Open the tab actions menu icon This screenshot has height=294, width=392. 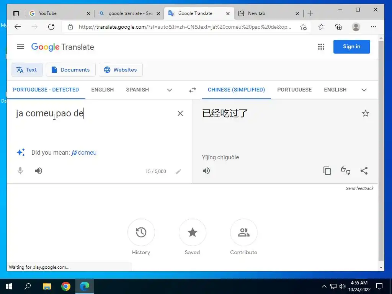pos(16,13)
